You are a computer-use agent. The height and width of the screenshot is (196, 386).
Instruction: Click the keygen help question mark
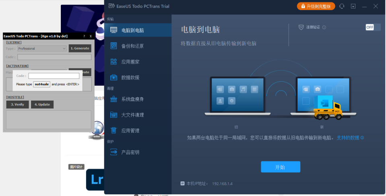click(x=84, y=36)
